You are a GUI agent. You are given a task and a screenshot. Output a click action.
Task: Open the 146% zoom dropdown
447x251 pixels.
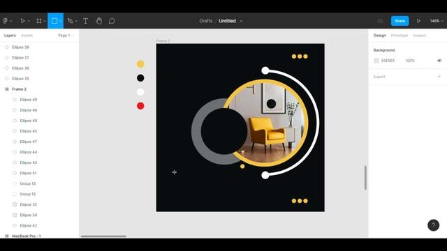click(437, 21)
